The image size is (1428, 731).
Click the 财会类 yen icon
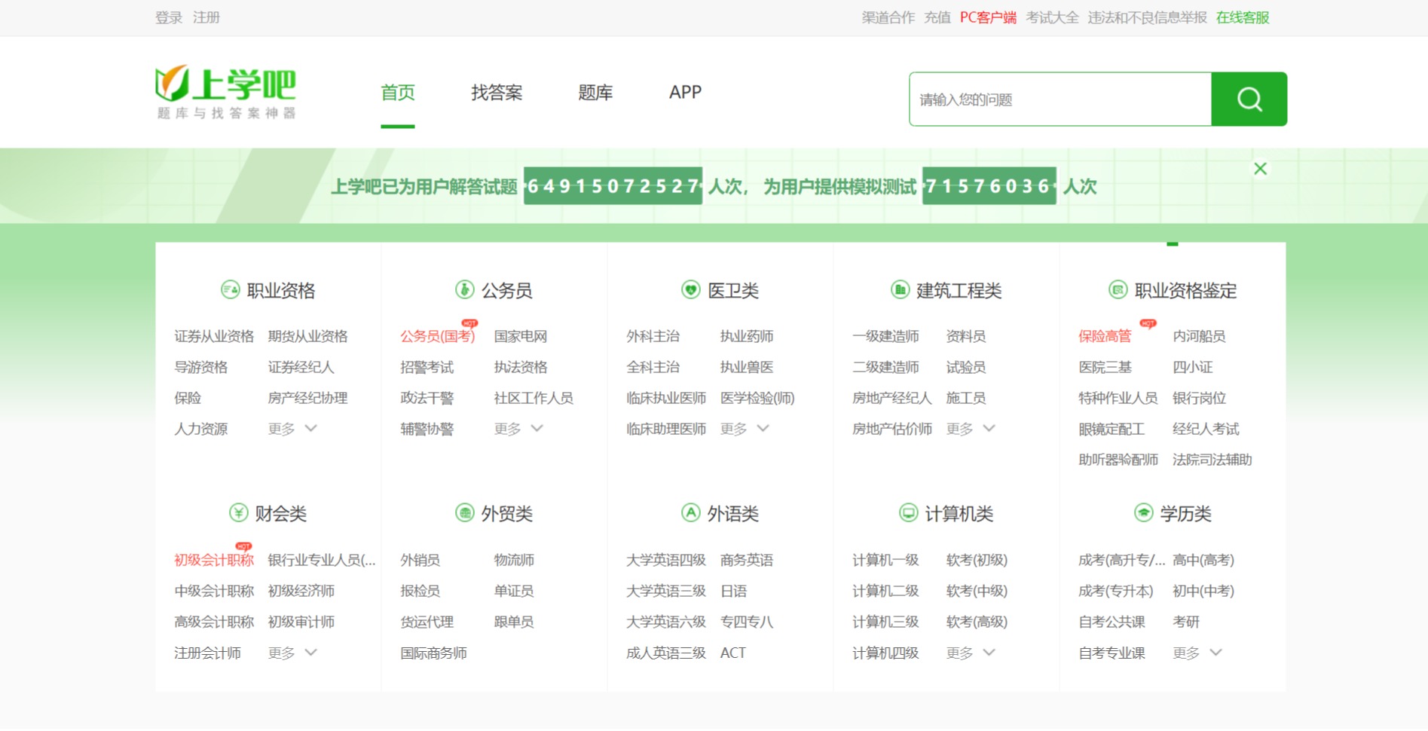click(x=238, y=513)
